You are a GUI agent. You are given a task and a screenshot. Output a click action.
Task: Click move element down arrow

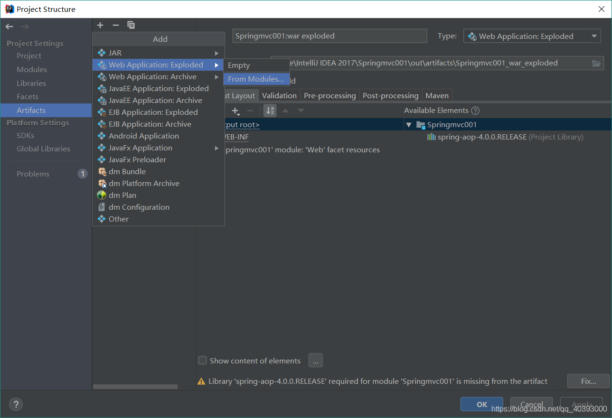coord(301,111)
